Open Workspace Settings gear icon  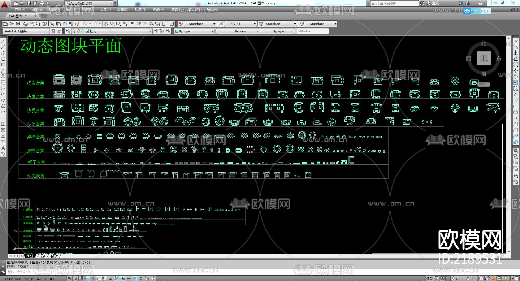[53, 31]
